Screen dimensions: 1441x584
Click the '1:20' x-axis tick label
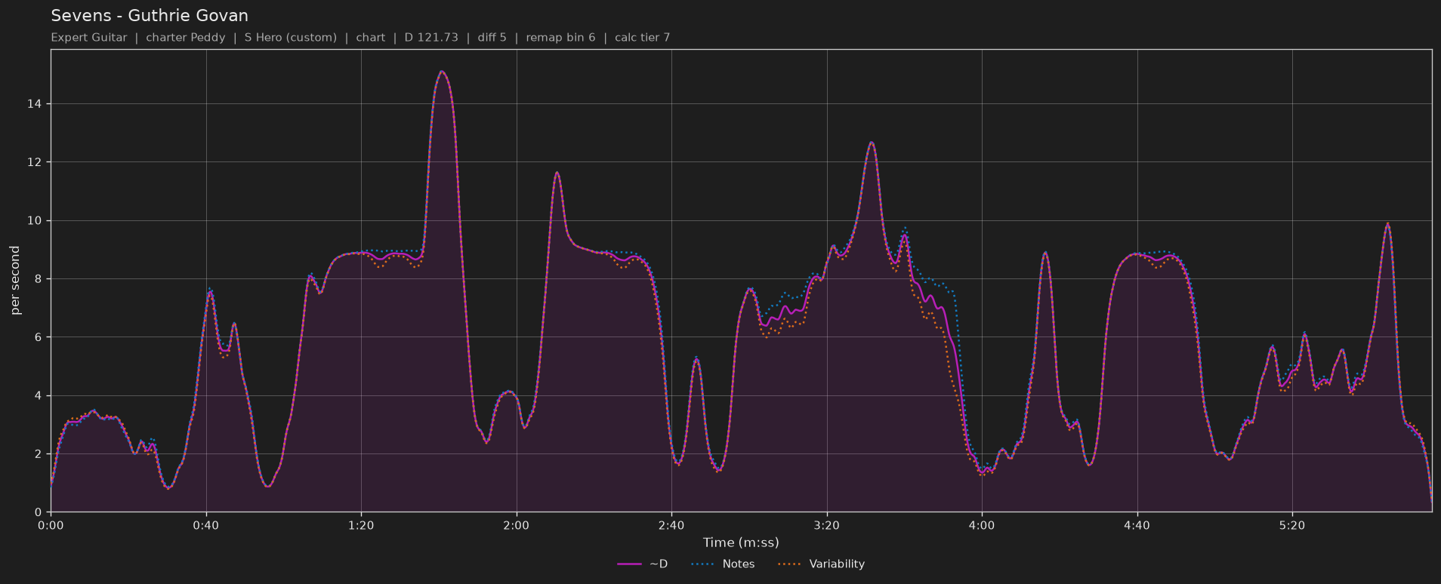click(361, 525)
